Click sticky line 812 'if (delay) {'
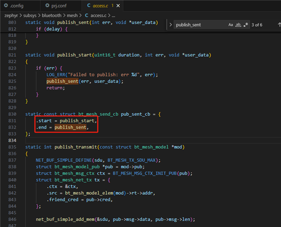This screenshot has height=227, width=281. (x=52, y=29)
